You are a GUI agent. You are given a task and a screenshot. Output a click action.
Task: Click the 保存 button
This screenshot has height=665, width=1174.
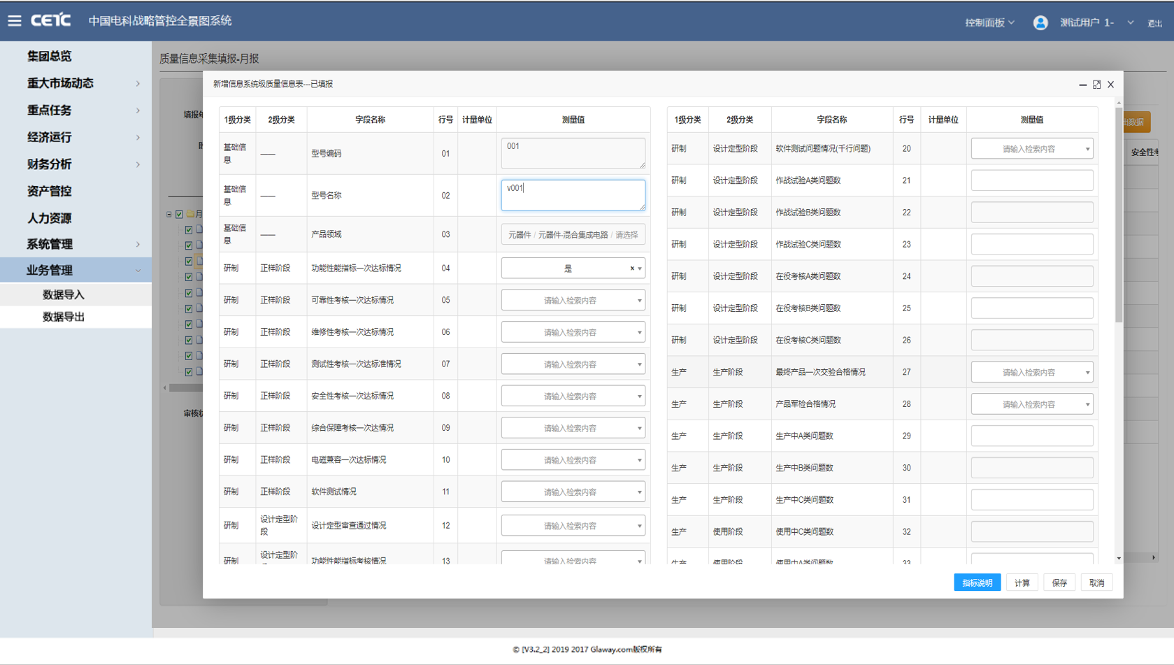[x=1059, y=582]
